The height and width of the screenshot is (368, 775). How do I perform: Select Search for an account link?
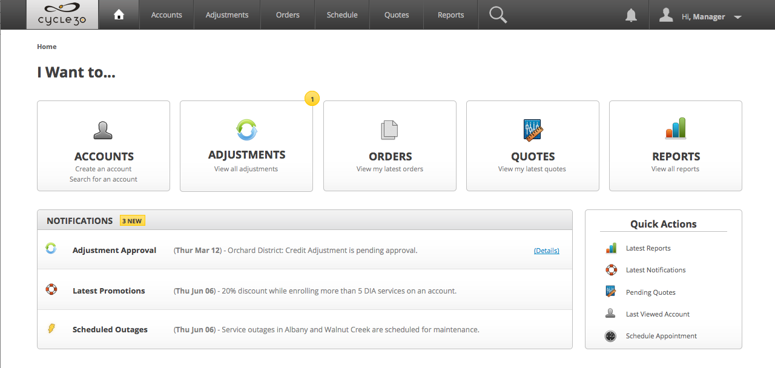[104, 179]
